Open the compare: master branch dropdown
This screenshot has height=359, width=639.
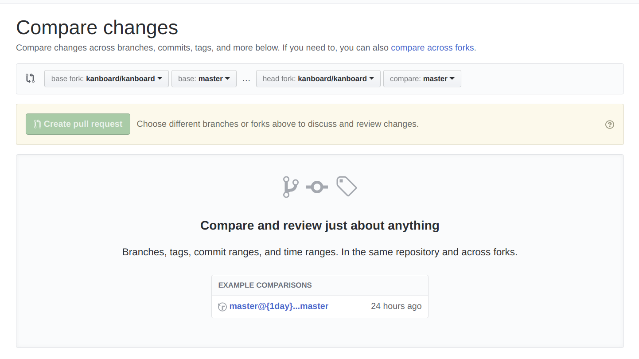(x=422, y=78)
